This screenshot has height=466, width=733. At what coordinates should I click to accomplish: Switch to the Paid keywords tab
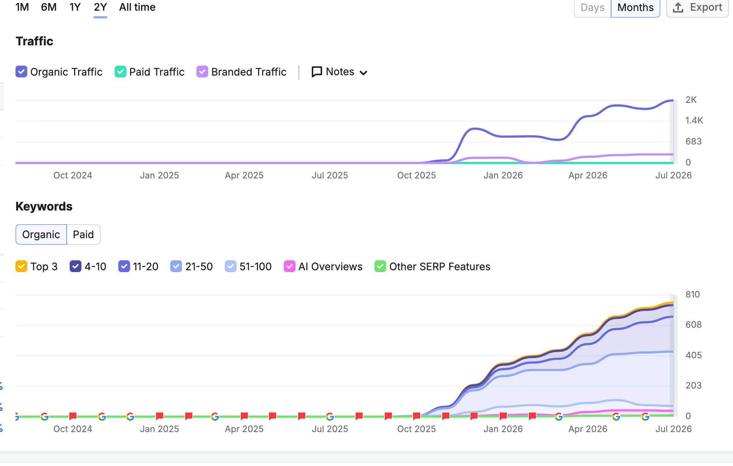click(83, 234)
